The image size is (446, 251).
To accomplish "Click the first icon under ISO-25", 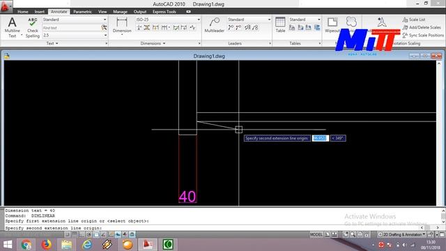I will (x=139, y=28).
